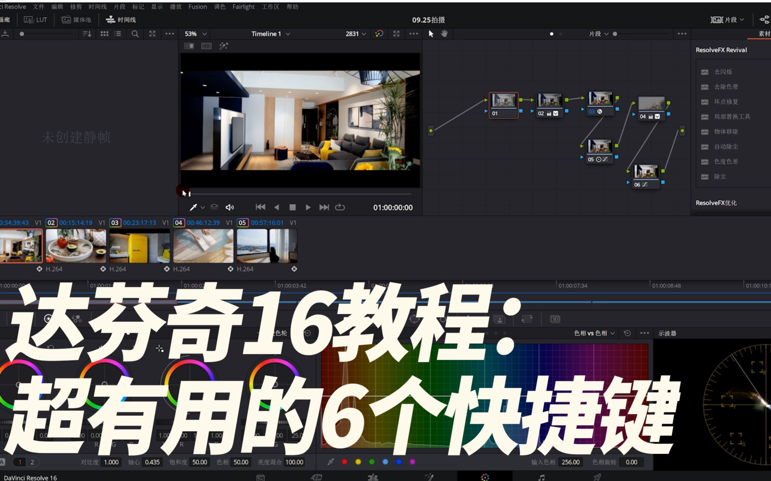Pick the red hue curve swatch
The height and width of the screenshot is (481, 771).
(344, 462)
